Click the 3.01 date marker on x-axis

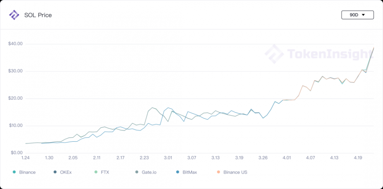point(168,158)
